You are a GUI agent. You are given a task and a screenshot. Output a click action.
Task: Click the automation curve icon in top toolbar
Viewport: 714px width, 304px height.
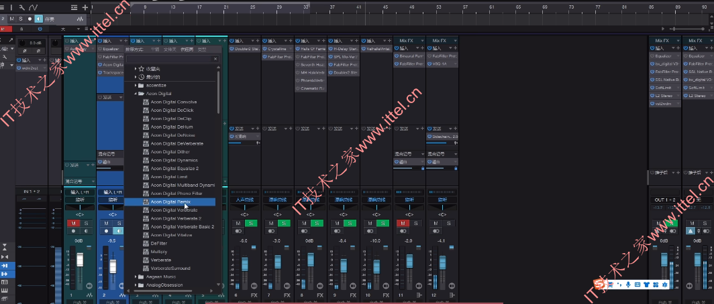(x=34, y=7)
